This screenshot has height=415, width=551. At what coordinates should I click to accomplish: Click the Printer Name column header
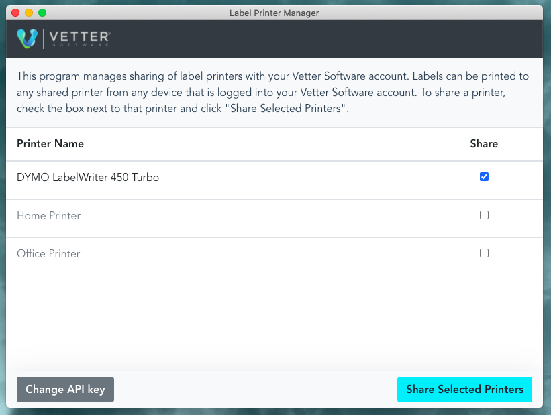50,144
